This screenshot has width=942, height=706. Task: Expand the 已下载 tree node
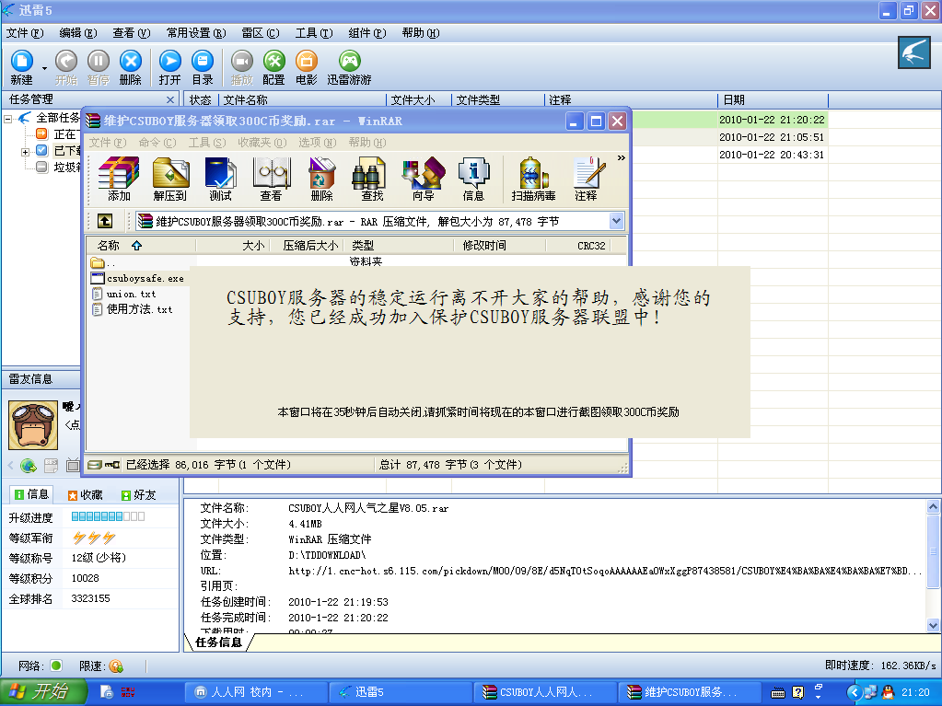click(x=25, y=151)
